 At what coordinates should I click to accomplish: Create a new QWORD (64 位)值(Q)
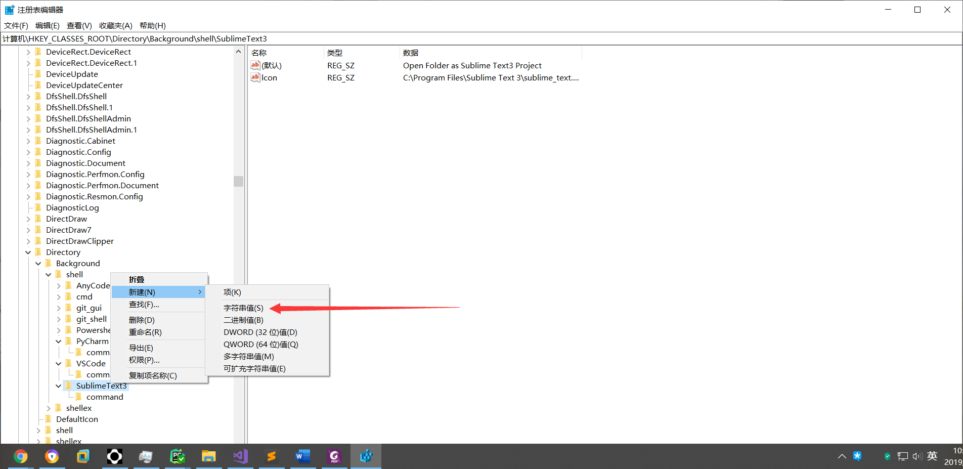click(267, 344)
